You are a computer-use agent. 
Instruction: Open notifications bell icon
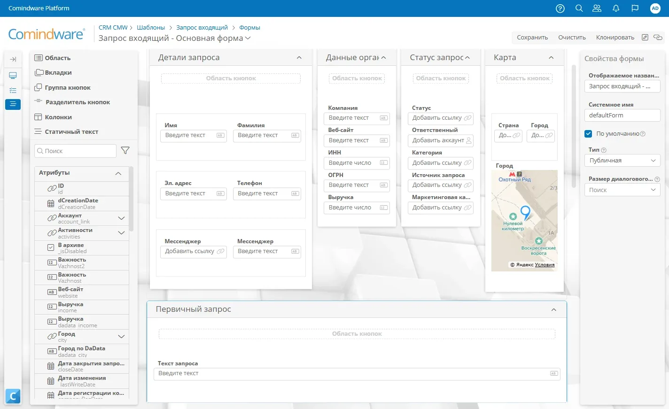pos(616,8)
